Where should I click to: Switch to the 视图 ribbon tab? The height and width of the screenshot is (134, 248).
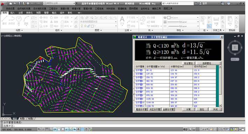tap(38, 13)
